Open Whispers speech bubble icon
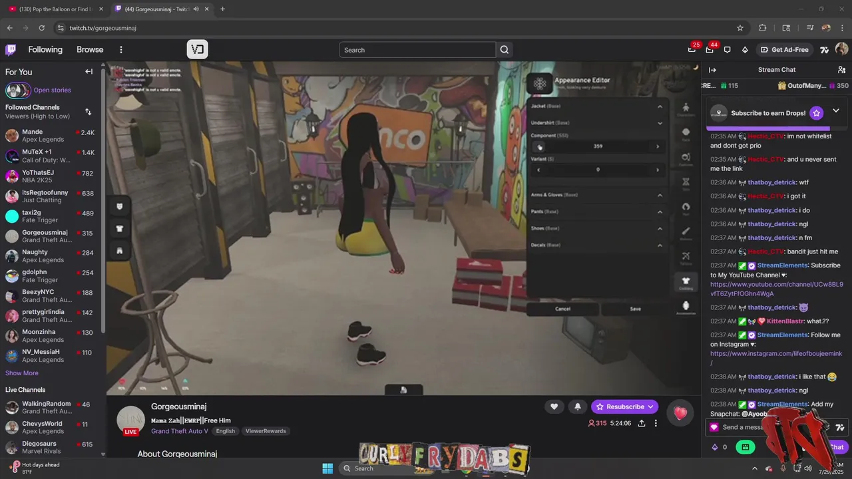 tap(727, 50)
